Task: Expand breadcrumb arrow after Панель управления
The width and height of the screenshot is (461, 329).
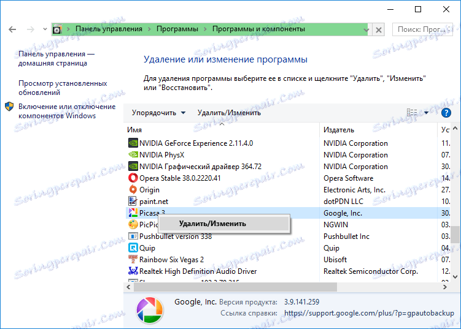Action: 149,29
